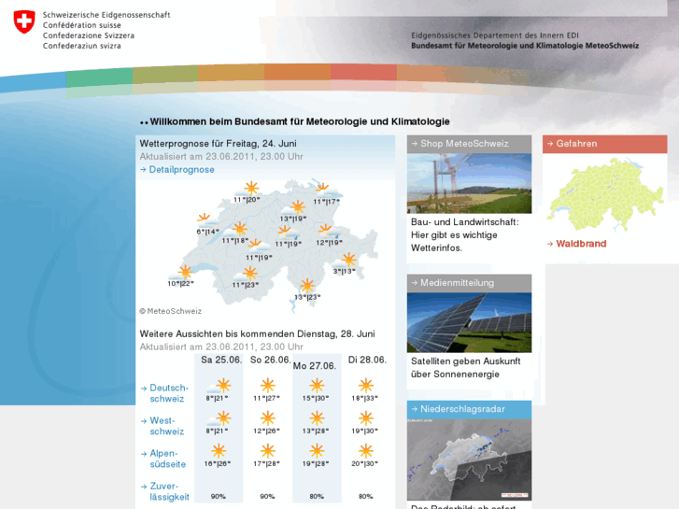This screenshot has height=509, width=679.
Task: Click Schweizerische Eidgenossenschaft header text
Action: pos(106,15)
